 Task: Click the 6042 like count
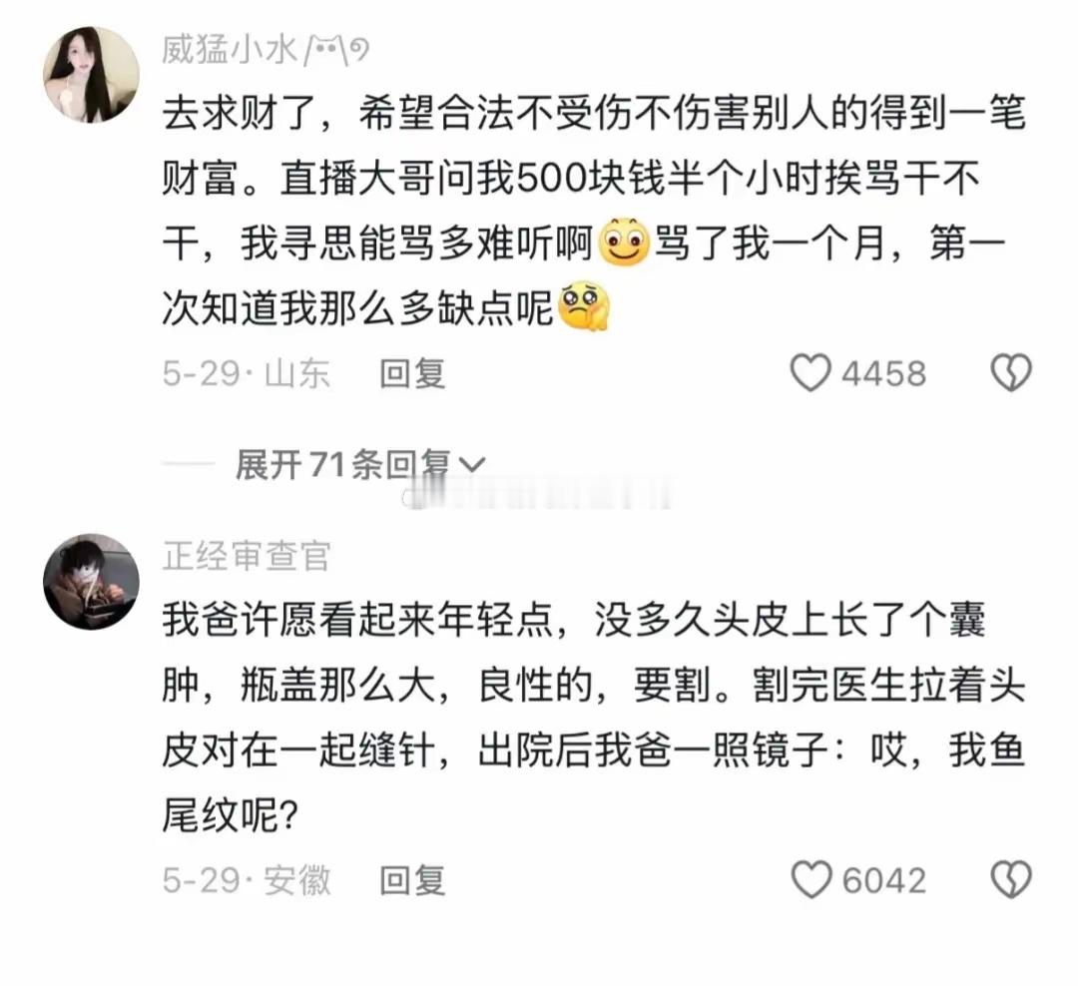coord(884,881)
